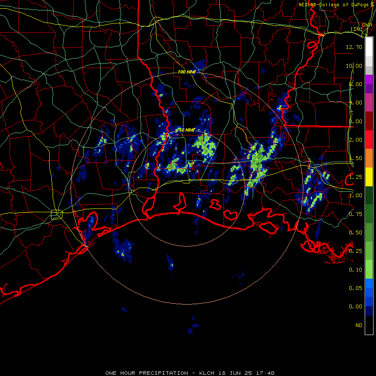The height and width of the screenshot is (376, 376).
Task: Select the bright blue swatch beside 0.05
Action: (369, 283)
